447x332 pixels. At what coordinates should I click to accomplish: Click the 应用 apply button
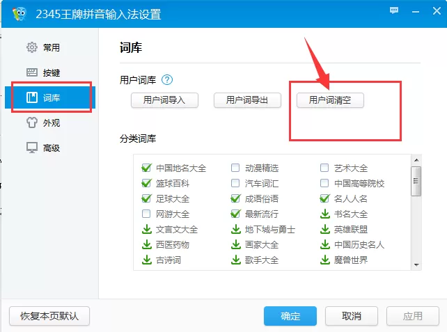(x=412, y=316)
